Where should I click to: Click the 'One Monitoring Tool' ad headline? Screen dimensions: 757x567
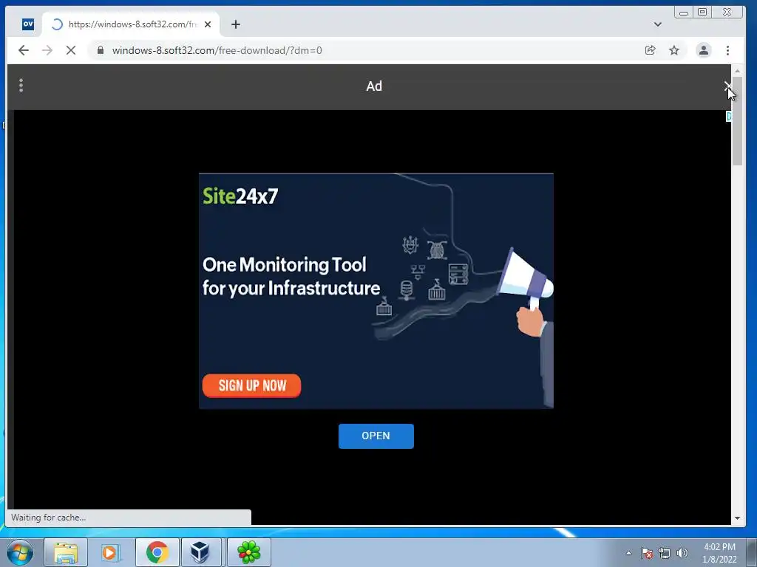[291, 276]
